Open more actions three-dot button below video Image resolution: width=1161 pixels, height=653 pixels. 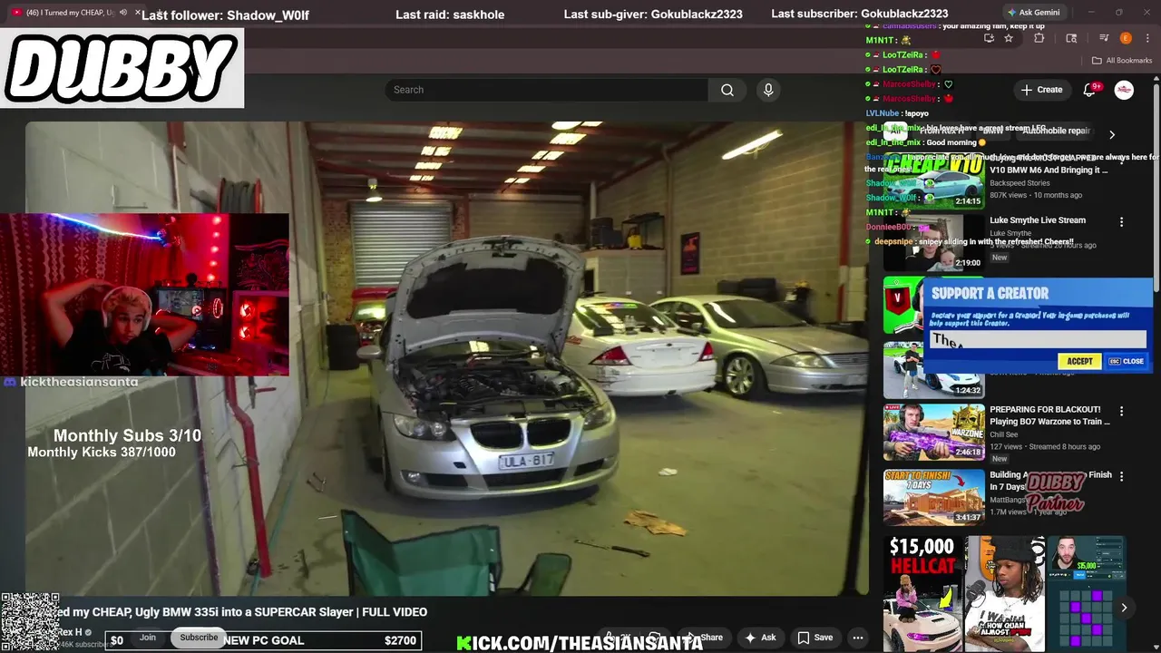[858, 638]
